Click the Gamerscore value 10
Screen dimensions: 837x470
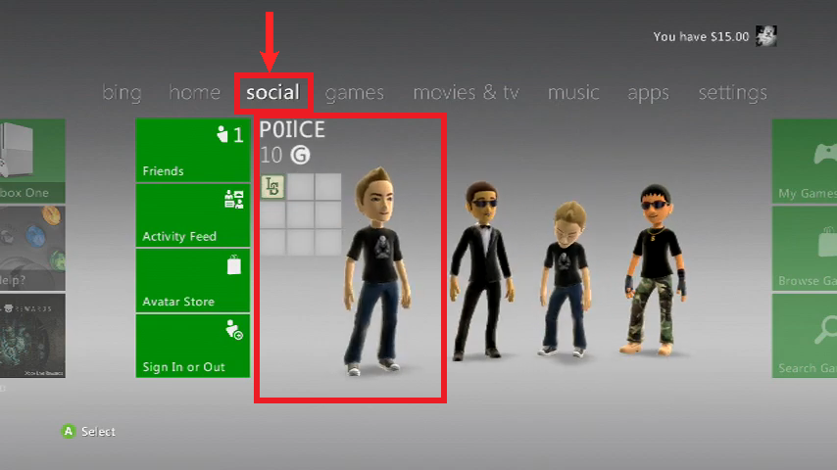271,156
